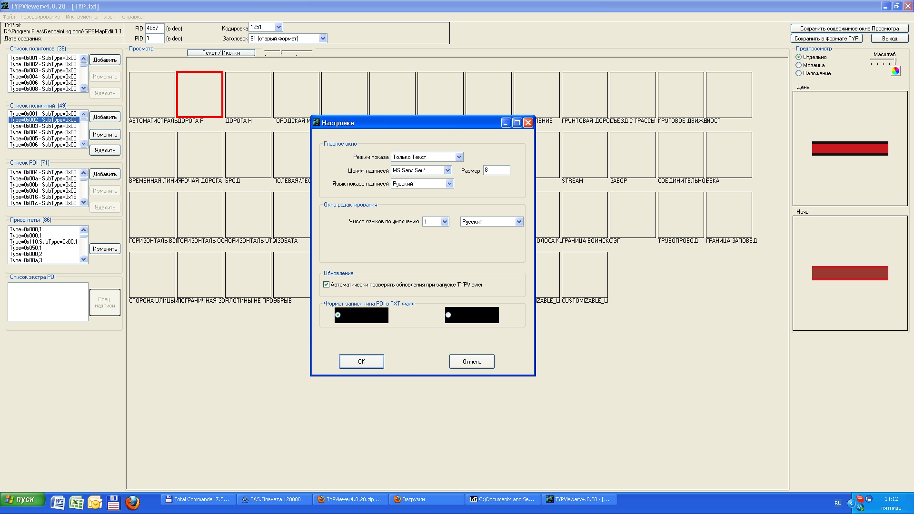The height and width of the screenshot is (514, 914).
Task: Open the Инструменты menu
Action: pos(82,17)
